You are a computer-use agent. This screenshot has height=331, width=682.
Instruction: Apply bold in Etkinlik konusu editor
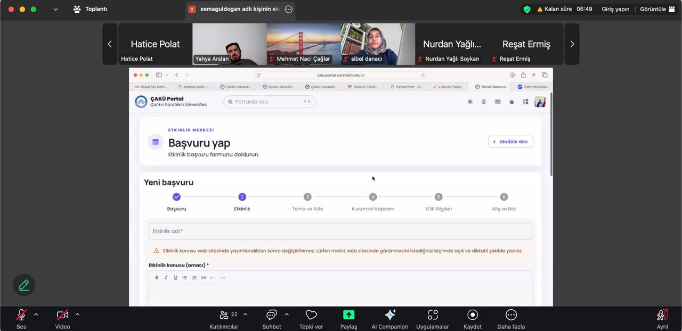coord(157,277)
